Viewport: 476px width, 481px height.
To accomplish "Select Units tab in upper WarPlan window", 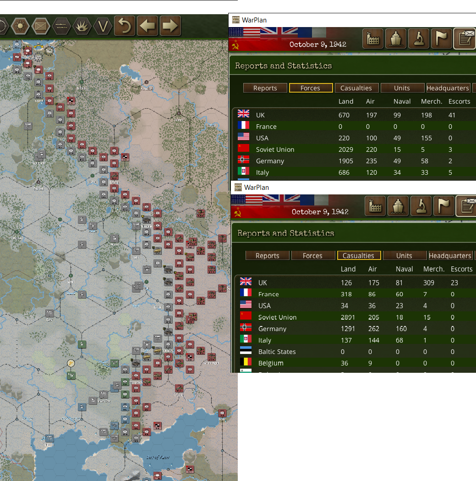I will click(x=402, y=88).
